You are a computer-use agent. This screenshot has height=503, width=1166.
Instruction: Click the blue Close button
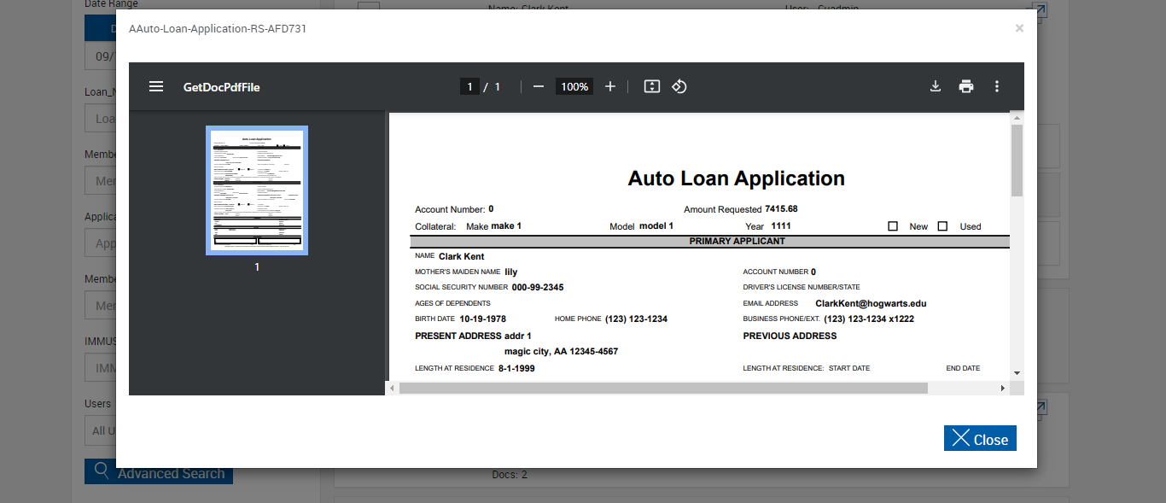980,439
